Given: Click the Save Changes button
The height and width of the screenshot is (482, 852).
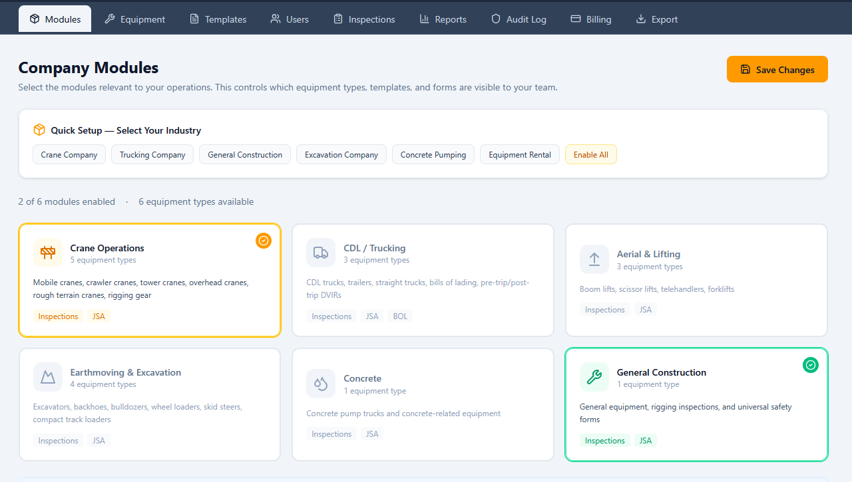Looking at the screenshot, I should [x=777, y=69].
